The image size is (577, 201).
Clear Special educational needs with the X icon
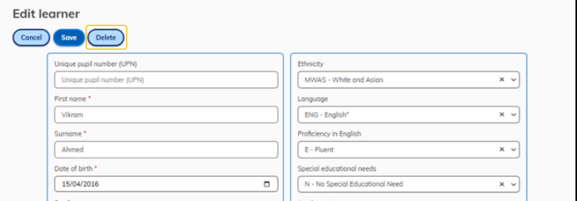coord(502,184)
